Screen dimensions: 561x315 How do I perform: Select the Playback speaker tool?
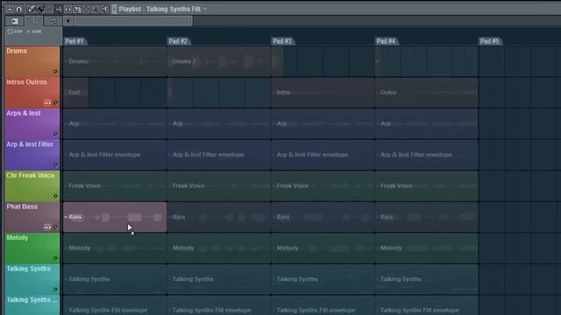pos(104,10)
